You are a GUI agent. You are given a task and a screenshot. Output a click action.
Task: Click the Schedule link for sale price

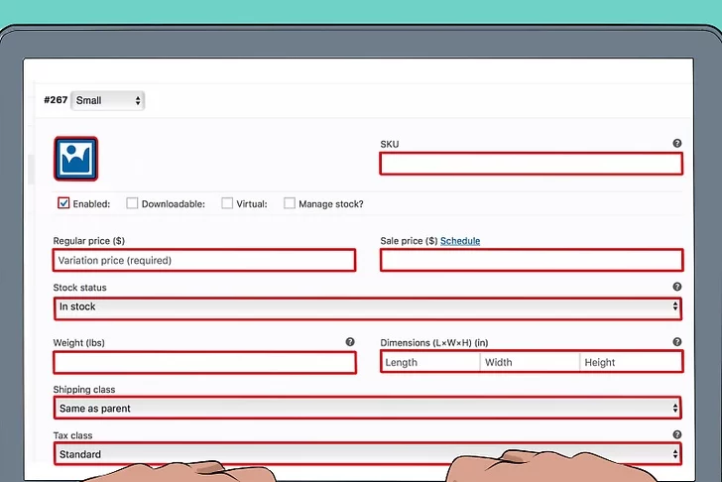pyautogui.click(x=460, y=241)
